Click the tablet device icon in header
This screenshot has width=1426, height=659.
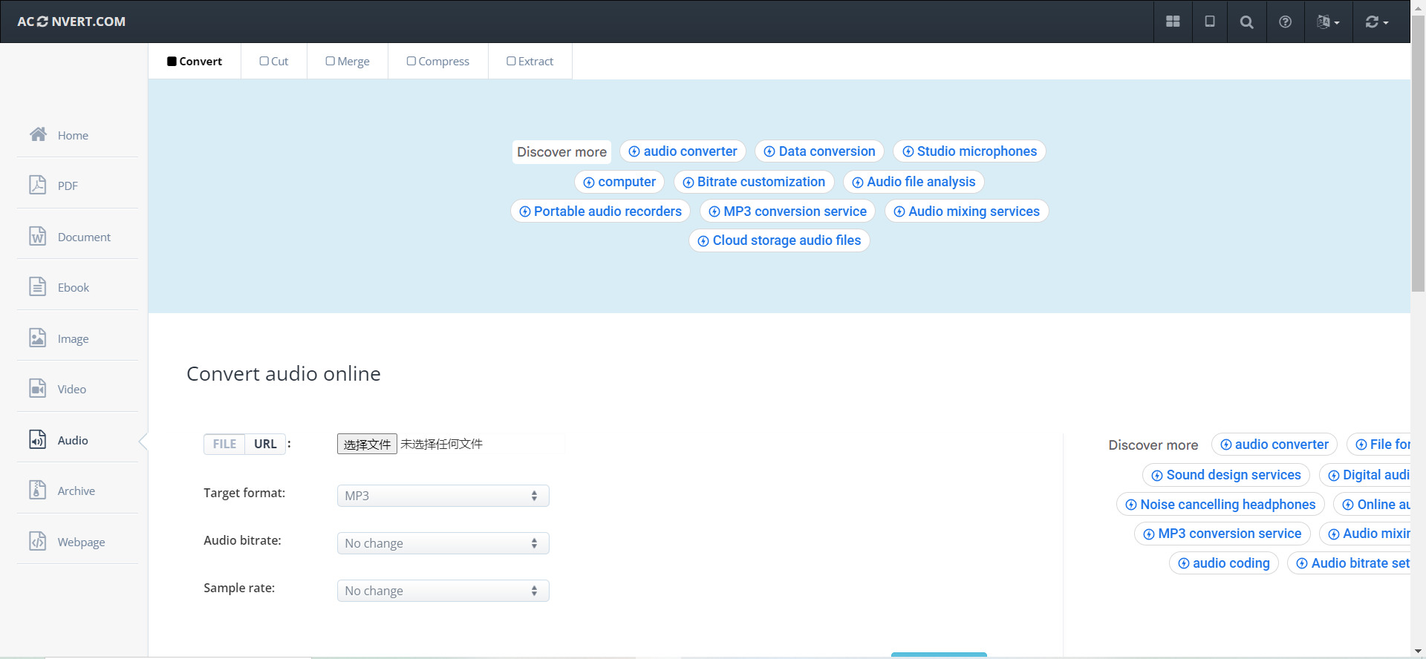(1210, 22)
